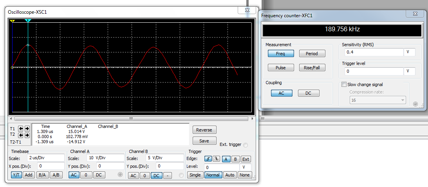Click Channel B input terminal indicator
This screenshot has height=187, width=428.
point(181,176)
